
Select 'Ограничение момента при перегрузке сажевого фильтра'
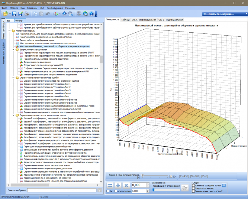pos(52,109)
